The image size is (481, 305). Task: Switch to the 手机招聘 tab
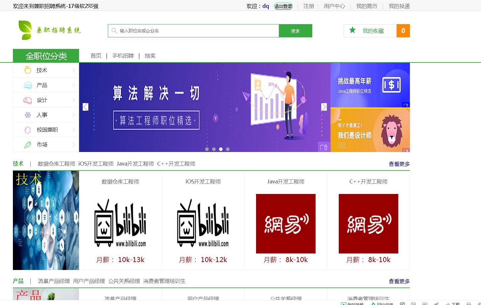click(122, 56)
